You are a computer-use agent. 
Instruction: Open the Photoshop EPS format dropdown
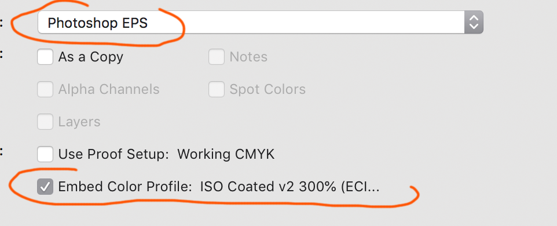point(260,23)
